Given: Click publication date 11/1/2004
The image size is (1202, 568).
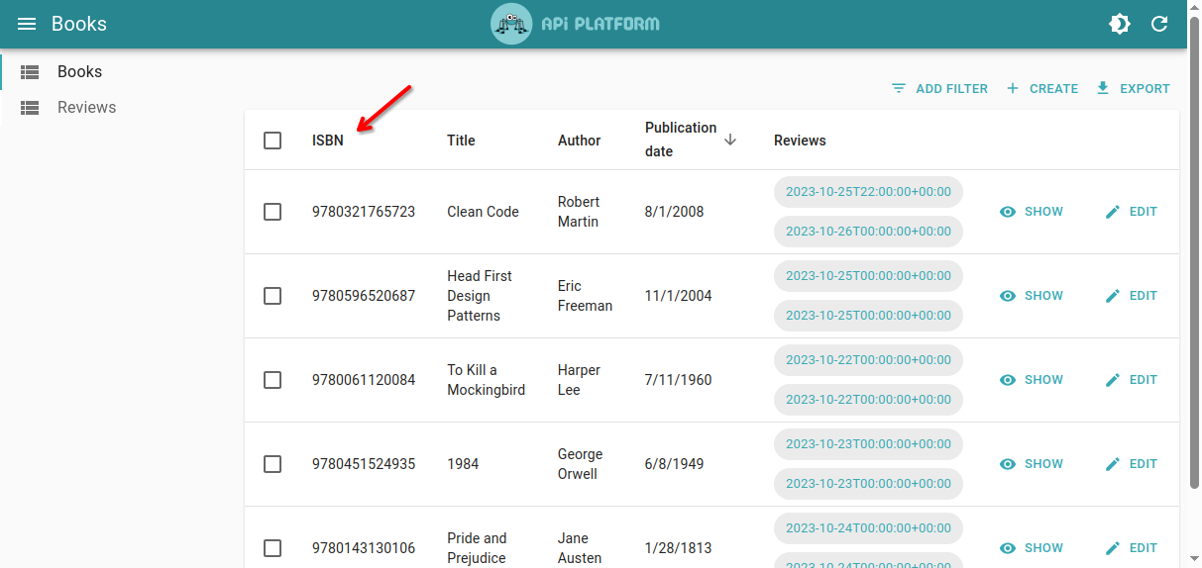Looking at the screenshot, I should pos(678,296).
